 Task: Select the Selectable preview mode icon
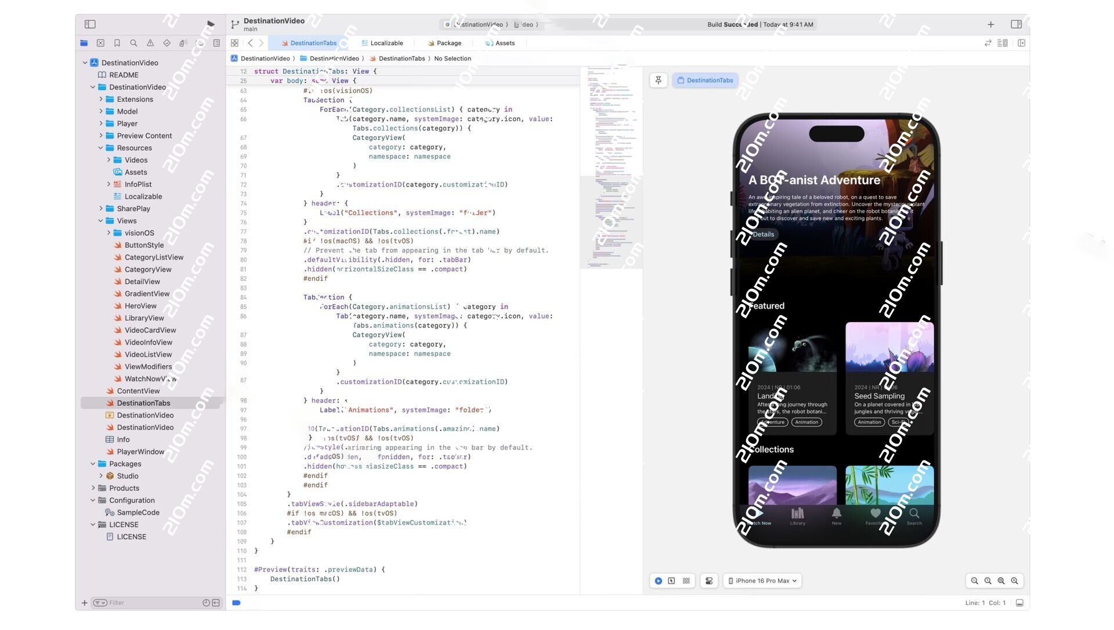pyautogui.click(x=671, y=581)
